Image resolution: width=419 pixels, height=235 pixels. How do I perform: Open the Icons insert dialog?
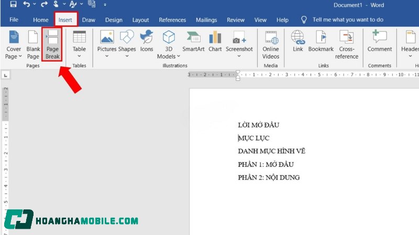pos(147,42)
